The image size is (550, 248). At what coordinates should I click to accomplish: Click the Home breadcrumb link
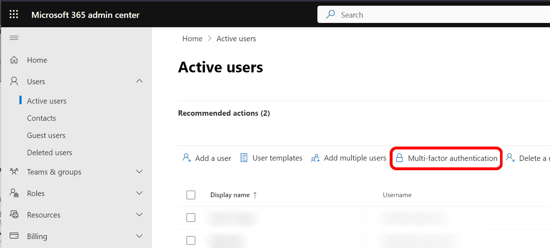pyautogui.click(x=192, y=39)
